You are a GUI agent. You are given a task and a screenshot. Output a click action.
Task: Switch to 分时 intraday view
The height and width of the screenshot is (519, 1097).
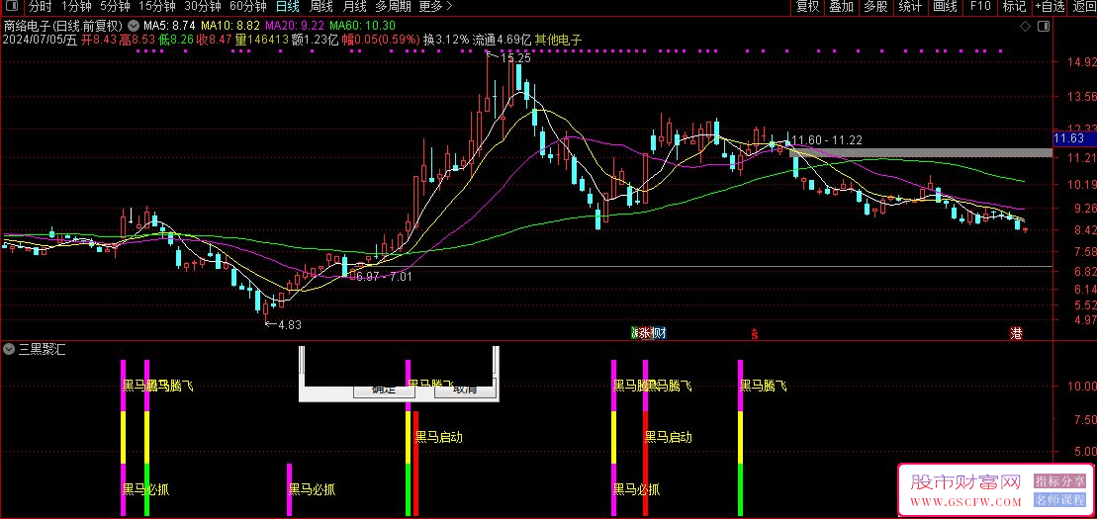[40, 7]
